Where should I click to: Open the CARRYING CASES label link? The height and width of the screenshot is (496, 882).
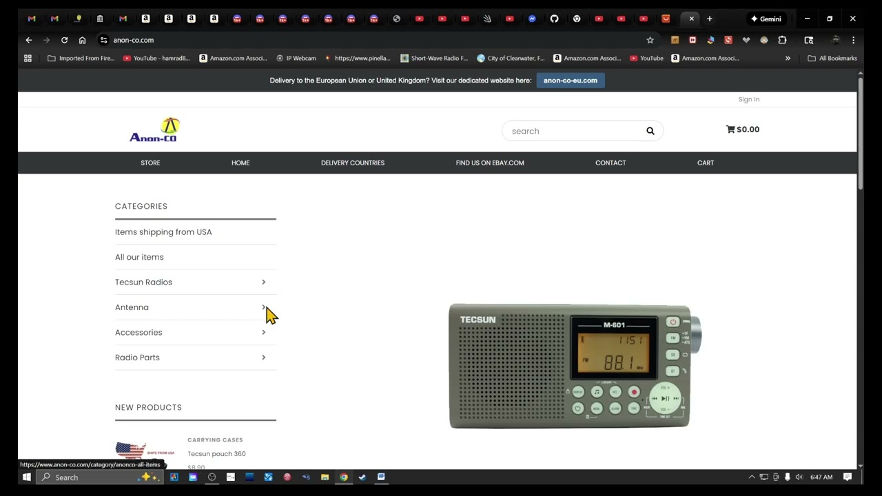click(x=215, y=440)
